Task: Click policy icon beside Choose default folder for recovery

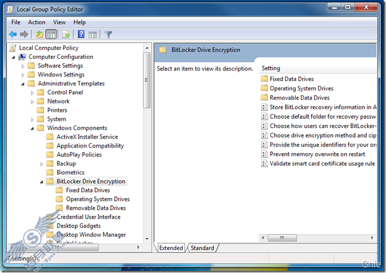Action: [x=265, y=117]
